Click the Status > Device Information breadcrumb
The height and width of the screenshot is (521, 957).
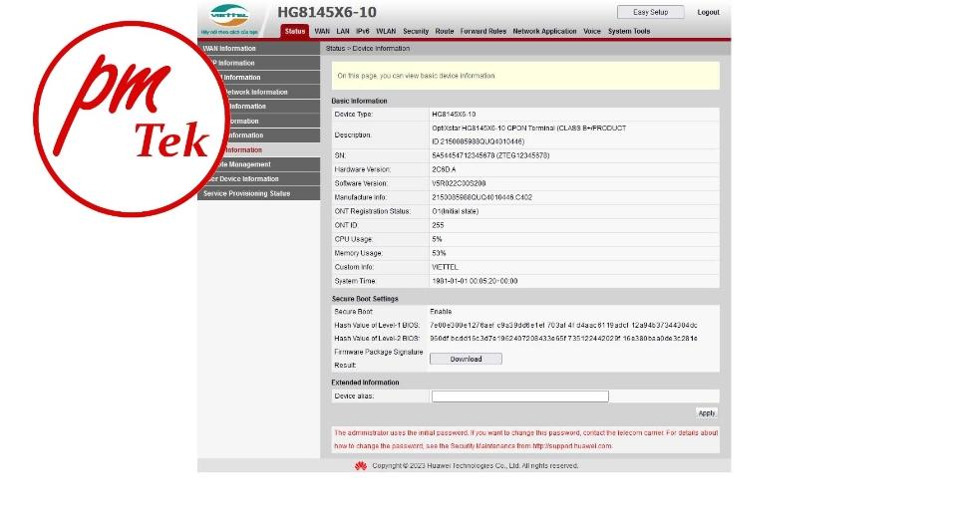368,48
